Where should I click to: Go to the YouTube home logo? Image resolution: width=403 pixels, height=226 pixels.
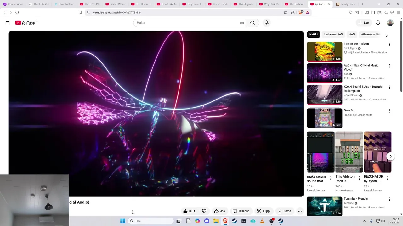25,23
